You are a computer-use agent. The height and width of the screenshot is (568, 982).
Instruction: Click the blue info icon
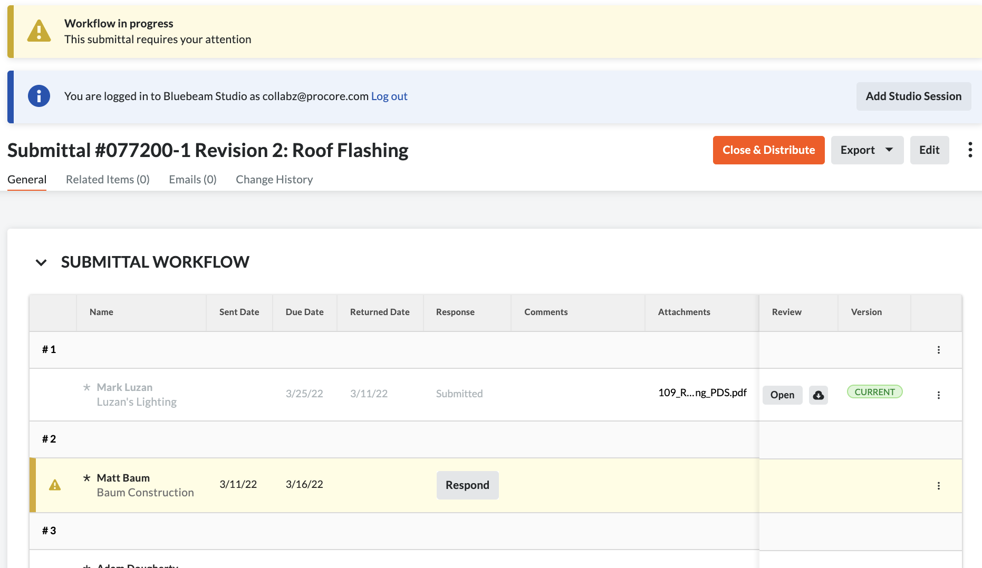click(39, 96)
